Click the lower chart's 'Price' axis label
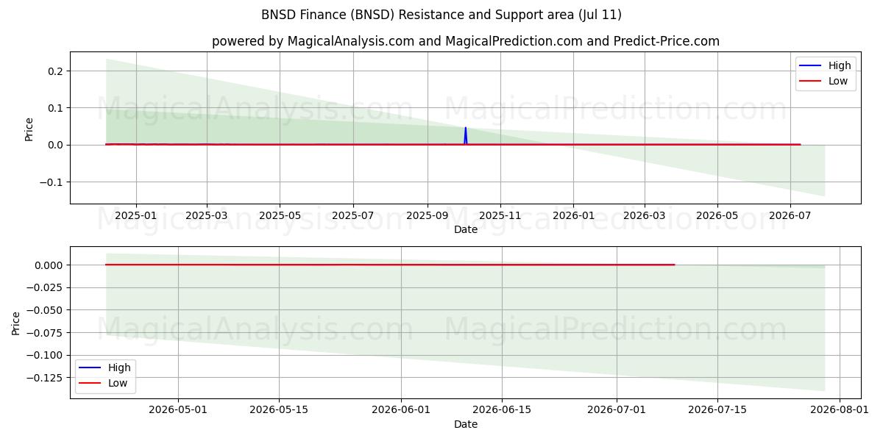Viewport: 883px width, 441px height. (16, 323)
